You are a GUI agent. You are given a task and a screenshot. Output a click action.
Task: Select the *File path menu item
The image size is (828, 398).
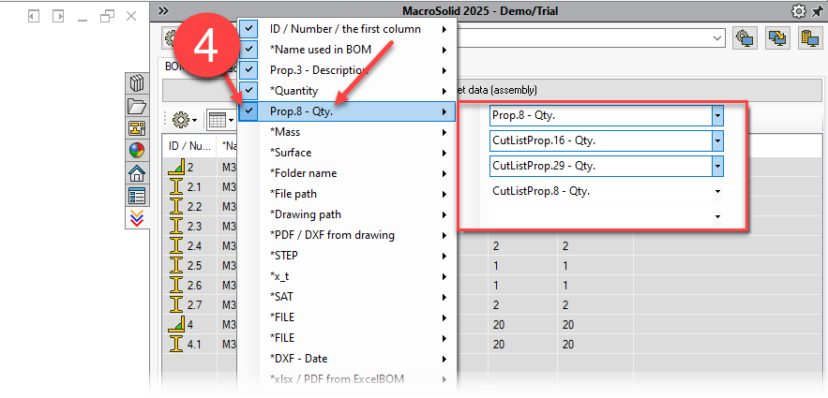click(347, 194)
